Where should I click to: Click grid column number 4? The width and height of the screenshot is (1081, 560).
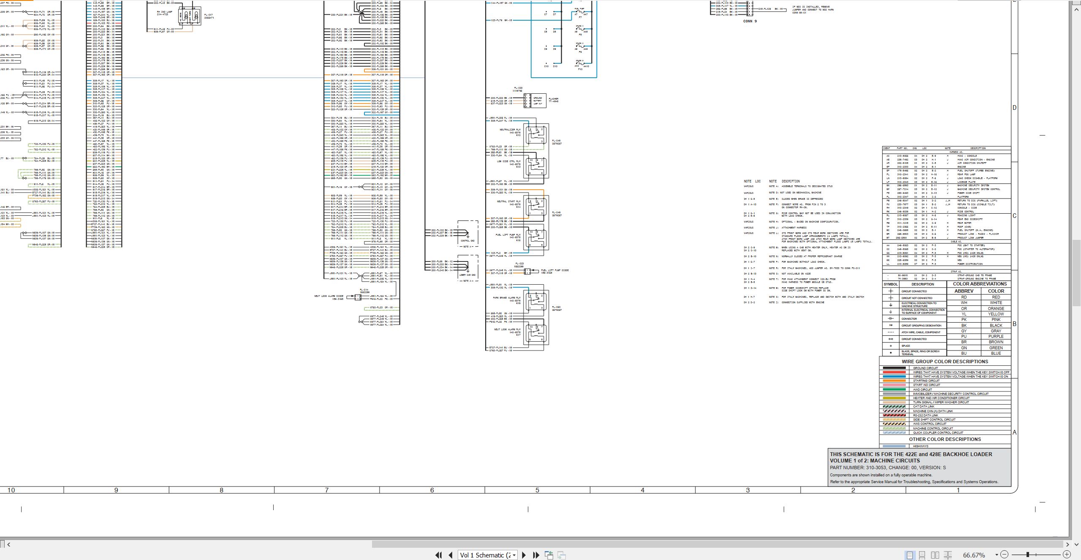642,490
